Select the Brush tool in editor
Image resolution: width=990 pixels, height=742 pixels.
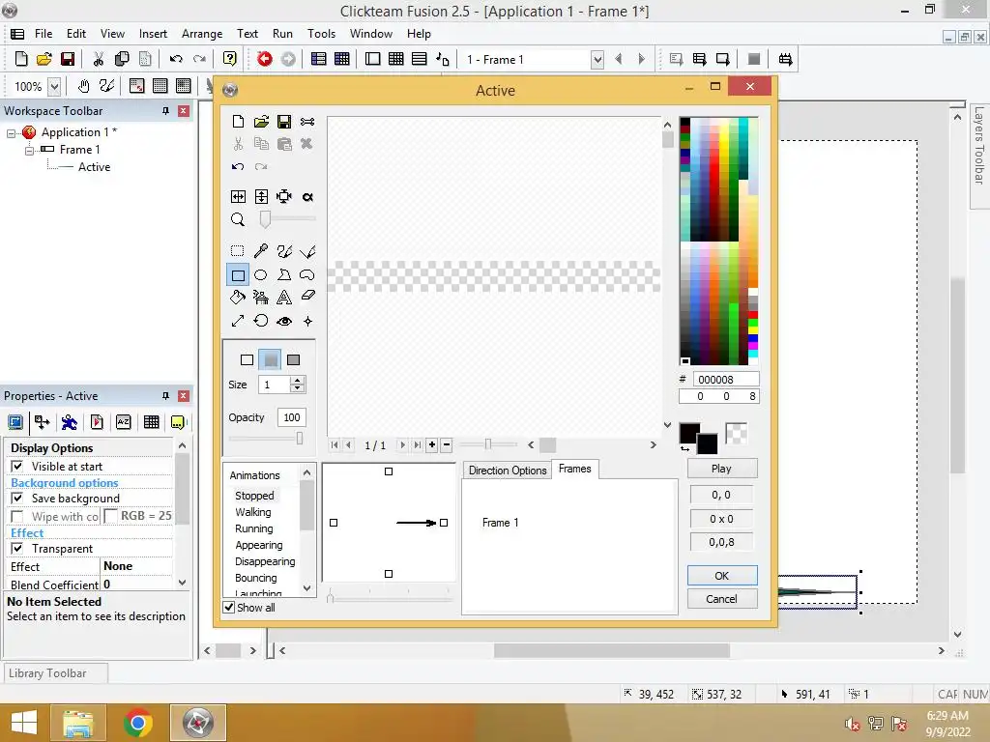point(284,251)
